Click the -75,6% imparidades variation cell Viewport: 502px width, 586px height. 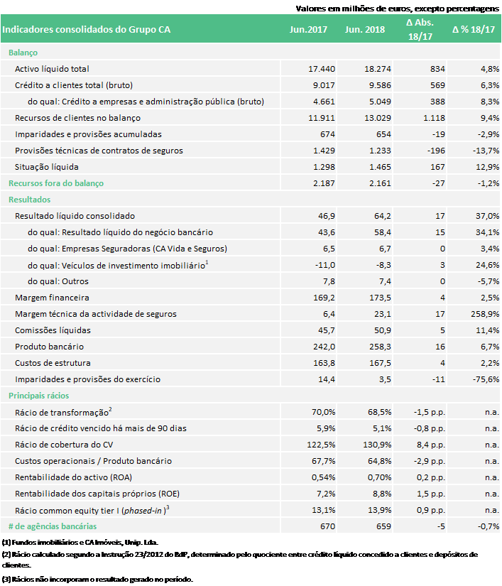(x=486, y=379)
